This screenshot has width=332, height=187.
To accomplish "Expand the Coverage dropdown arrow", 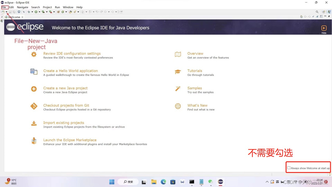I will tap(47, 12).
